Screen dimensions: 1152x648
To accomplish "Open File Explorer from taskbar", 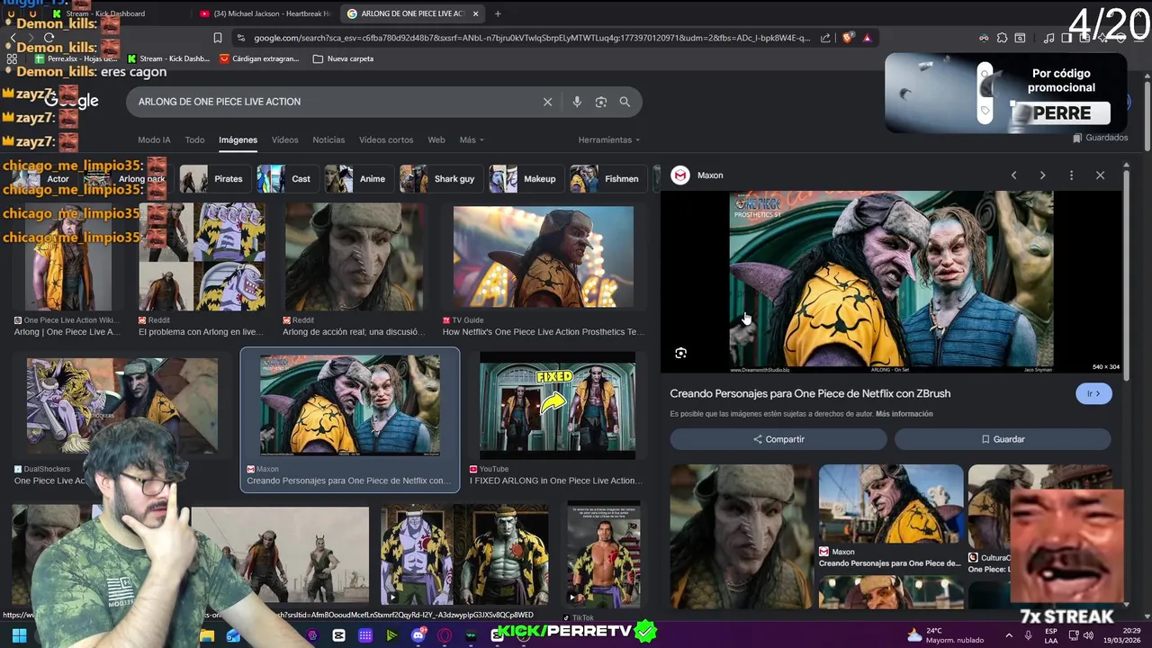I will point(207,635).
